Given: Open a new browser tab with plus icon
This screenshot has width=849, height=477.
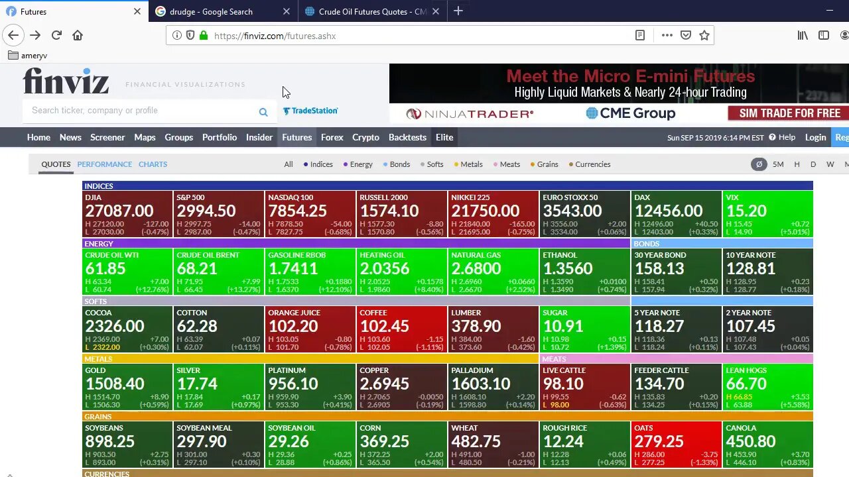Looking at the screenshot, I should click(x=458, y=11).
